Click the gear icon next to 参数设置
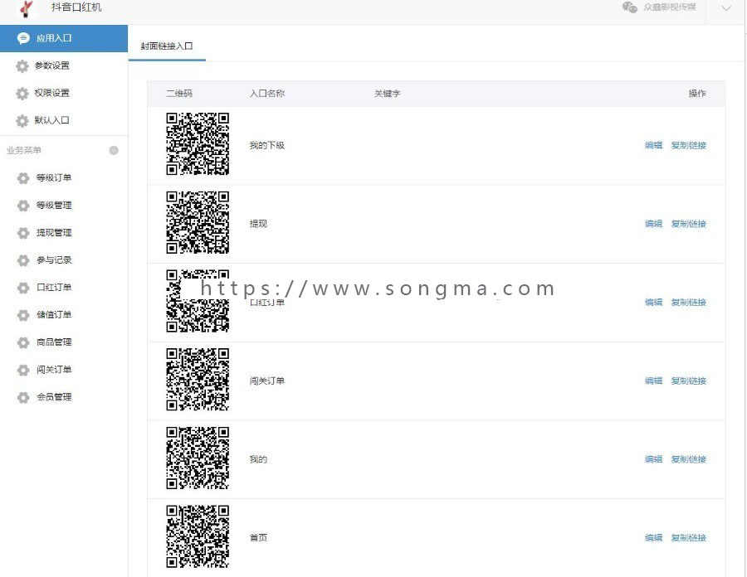Image resolution: width=747 pixels, height=577 pixels. coord(22,65)
